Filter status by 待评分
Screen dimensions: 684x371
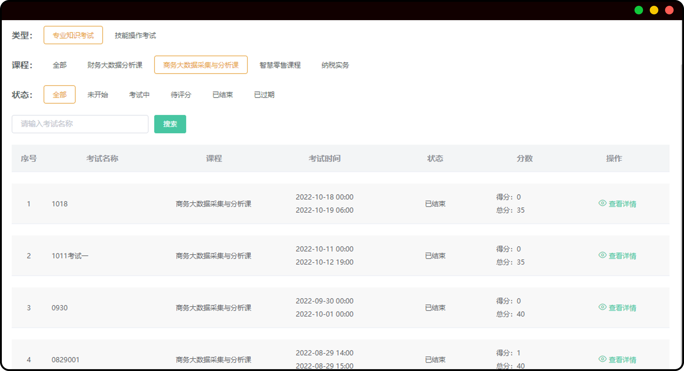tap(181, 95)
